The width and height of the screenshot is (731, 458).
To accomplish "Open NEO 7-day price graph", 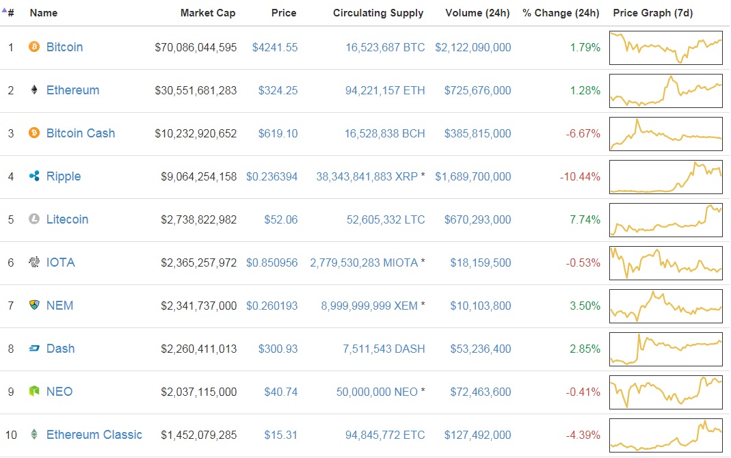I will (x=666, y=392).
